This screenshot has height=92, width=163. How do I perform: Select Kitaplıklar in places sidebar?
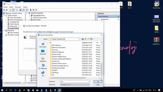click(x=43, y=59)
